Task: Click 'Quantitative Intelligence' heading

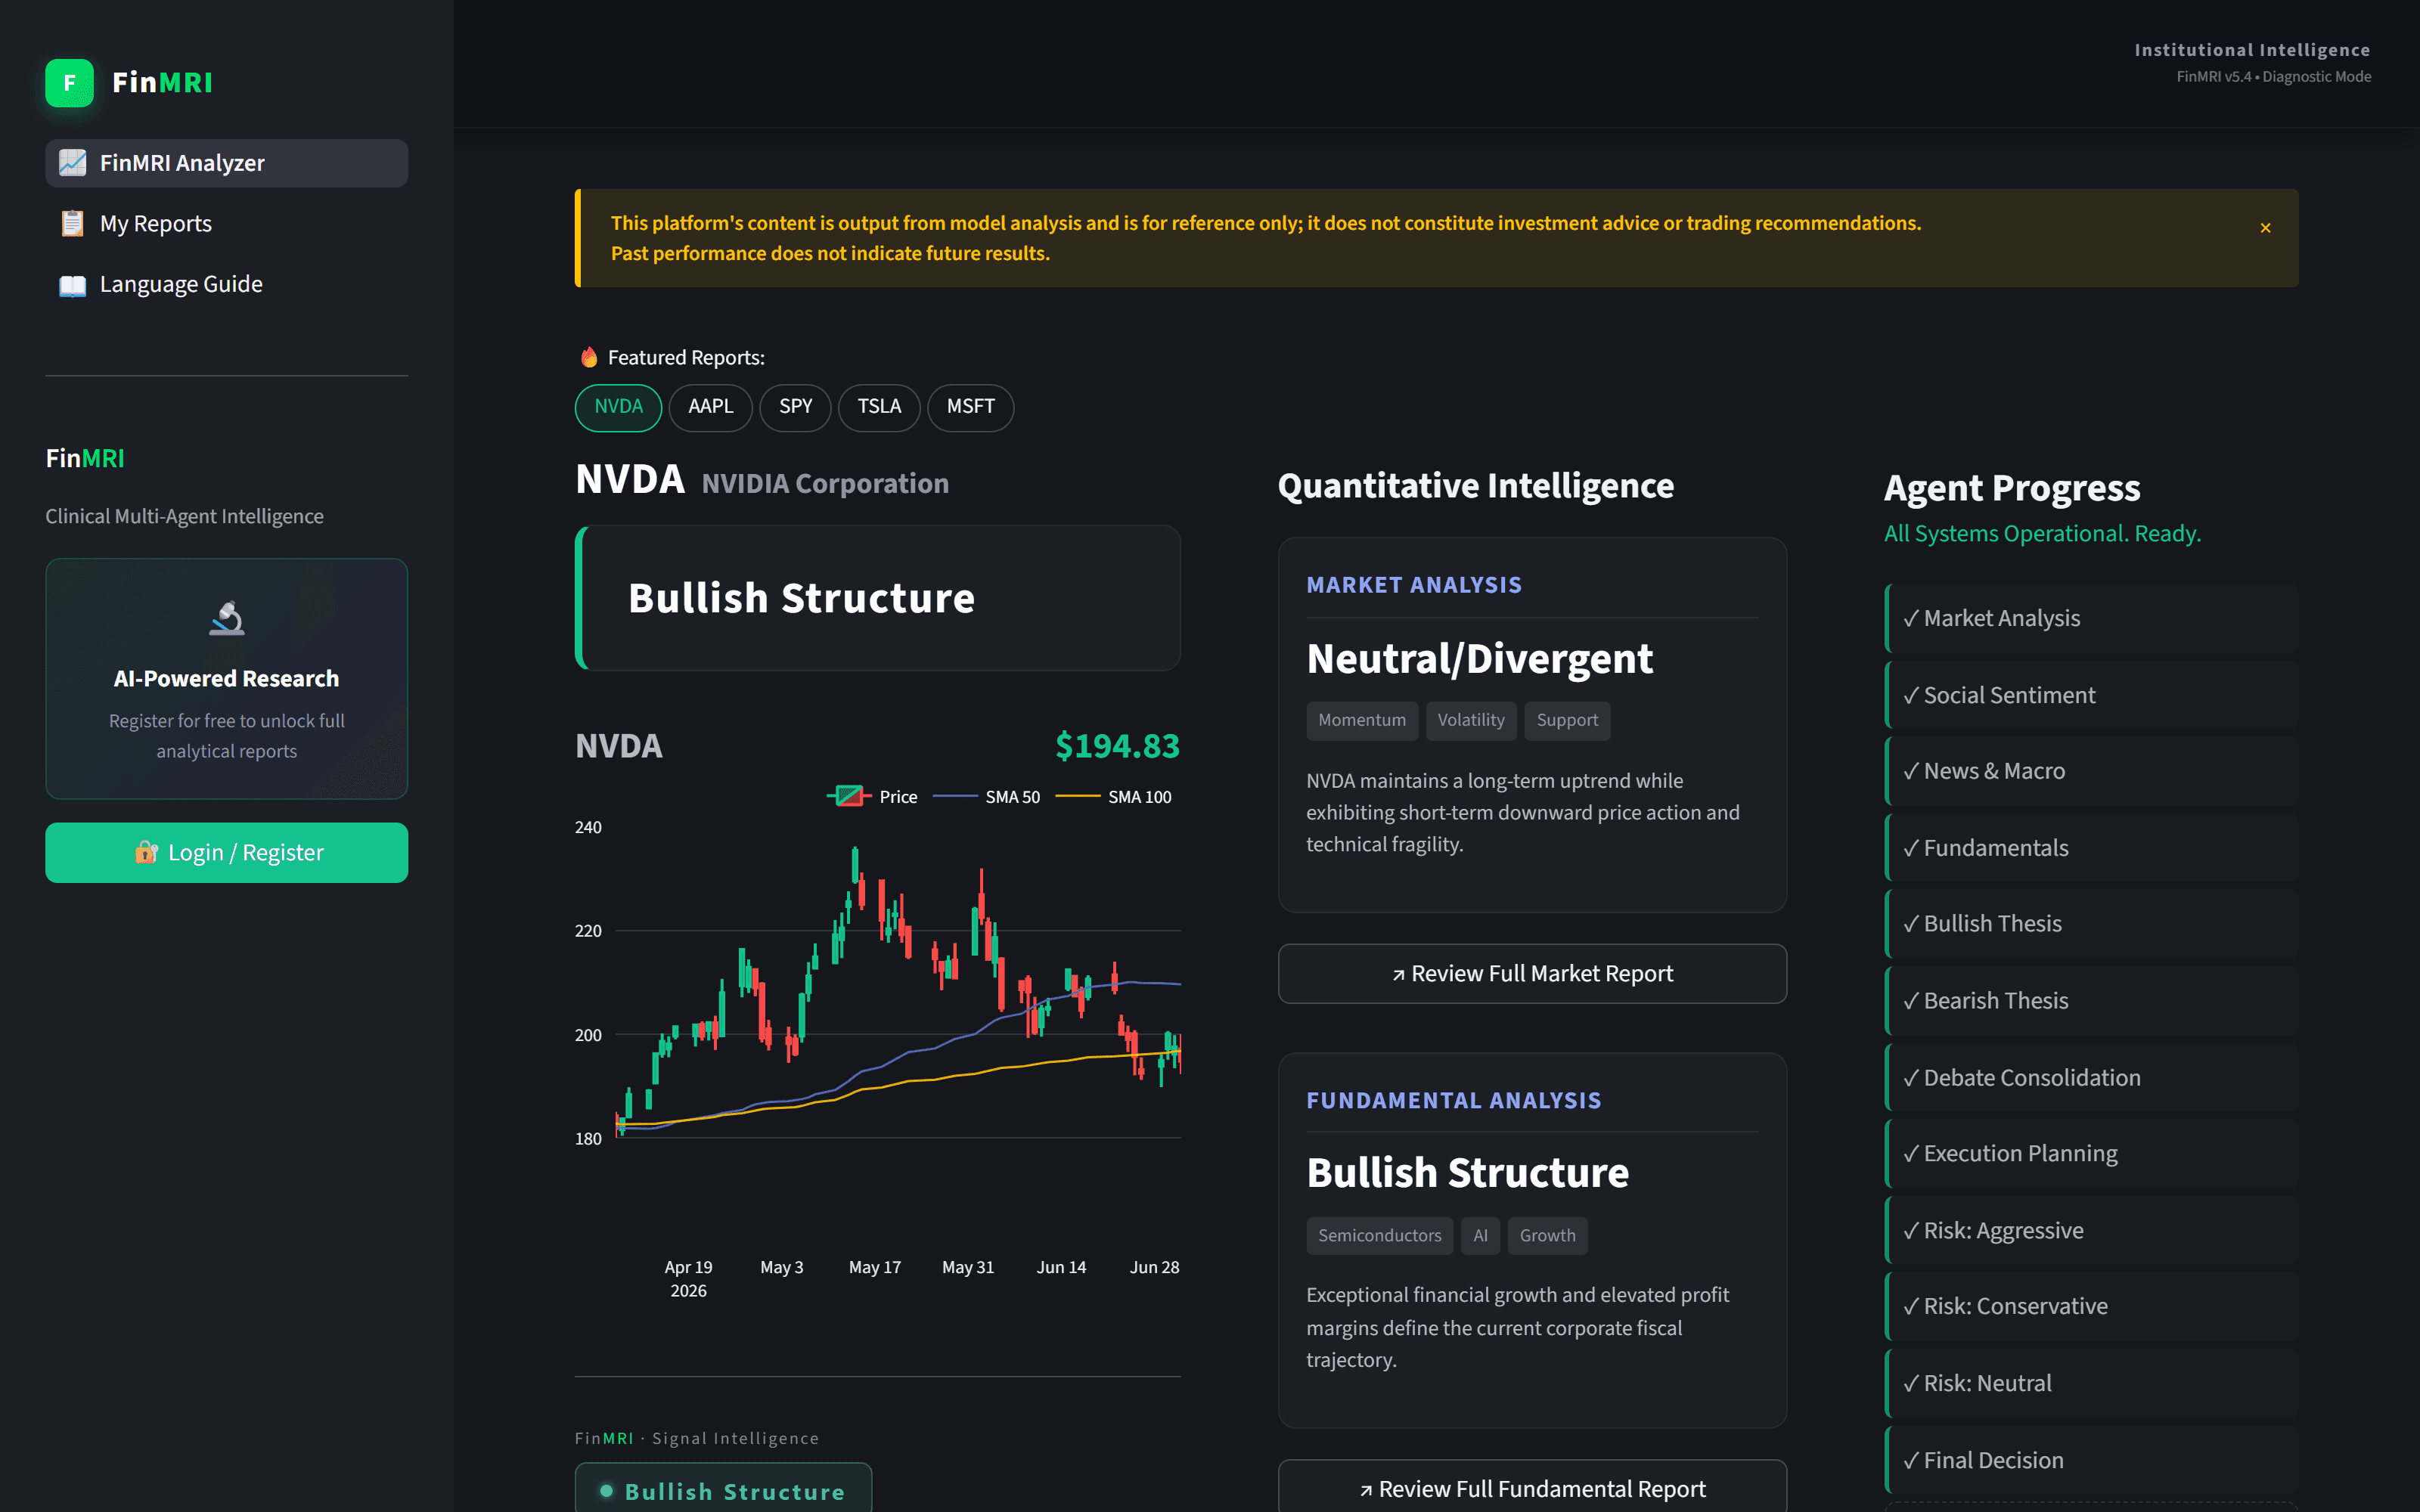Action: pos(1475,486)
